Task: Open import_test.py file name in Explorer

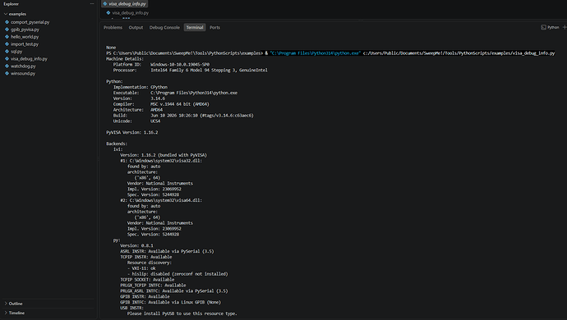Action: pos(25,44)
